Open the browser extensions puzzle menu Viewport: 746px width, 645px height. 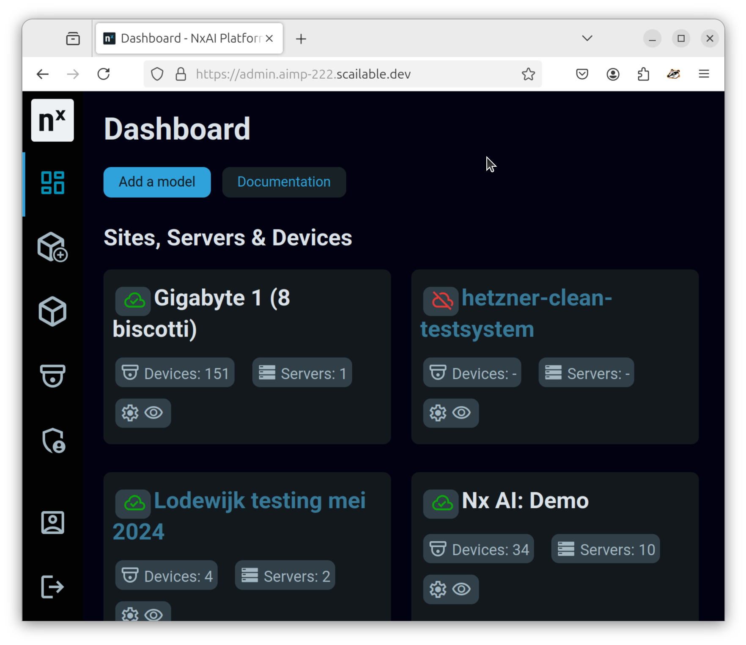point(643,74)
